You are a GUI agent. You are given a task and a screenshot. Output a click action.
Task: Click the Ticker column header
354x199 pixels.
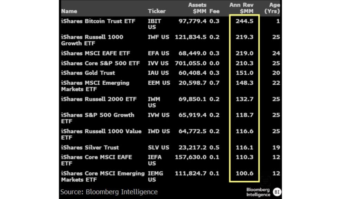(x=156, y=11)
